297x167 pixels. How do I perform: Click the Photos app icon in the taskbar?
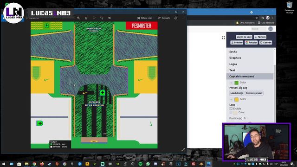point(209,164)
